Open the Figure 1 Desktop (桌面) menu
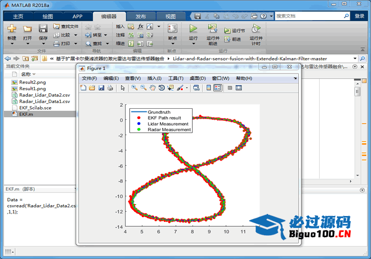 coord(198,78)
